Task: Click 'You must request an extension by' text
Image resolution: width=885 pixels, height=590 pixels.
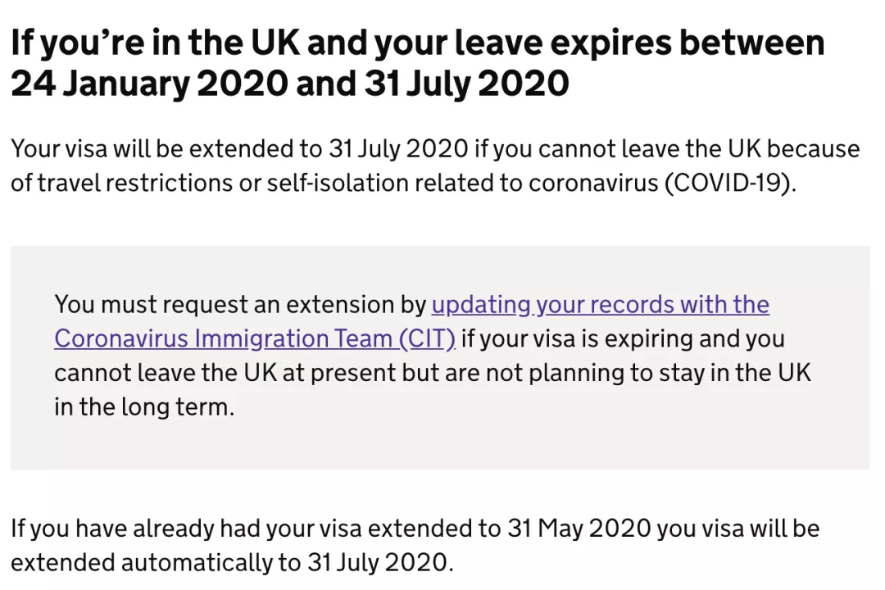Action: point(238,305)
